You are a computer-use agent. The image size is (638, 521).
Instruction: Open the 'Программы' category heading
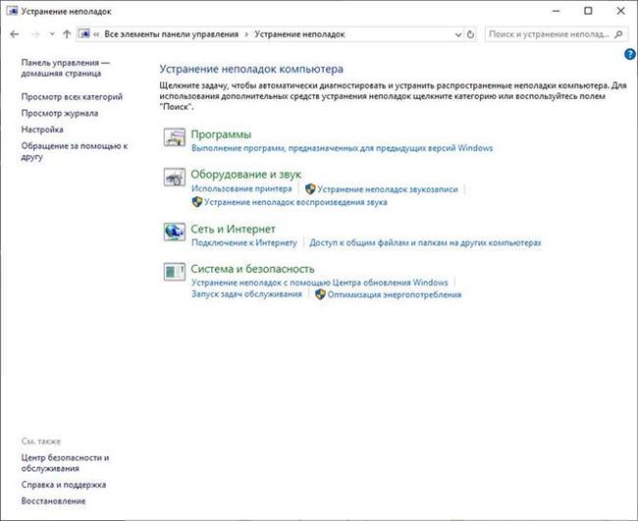pos(221,134)
